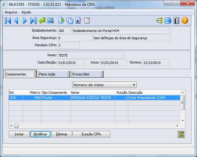The image size is (197, 157).
Task: Click the Término date field
Action: tap(156, 63)
